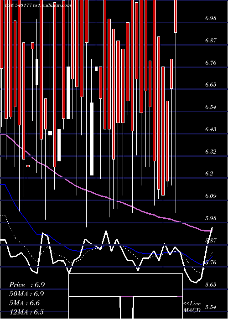The height and width of the screenshot is (319, 228).
Task: Click the '50MA : 6.9' readout
Action: 26,294
